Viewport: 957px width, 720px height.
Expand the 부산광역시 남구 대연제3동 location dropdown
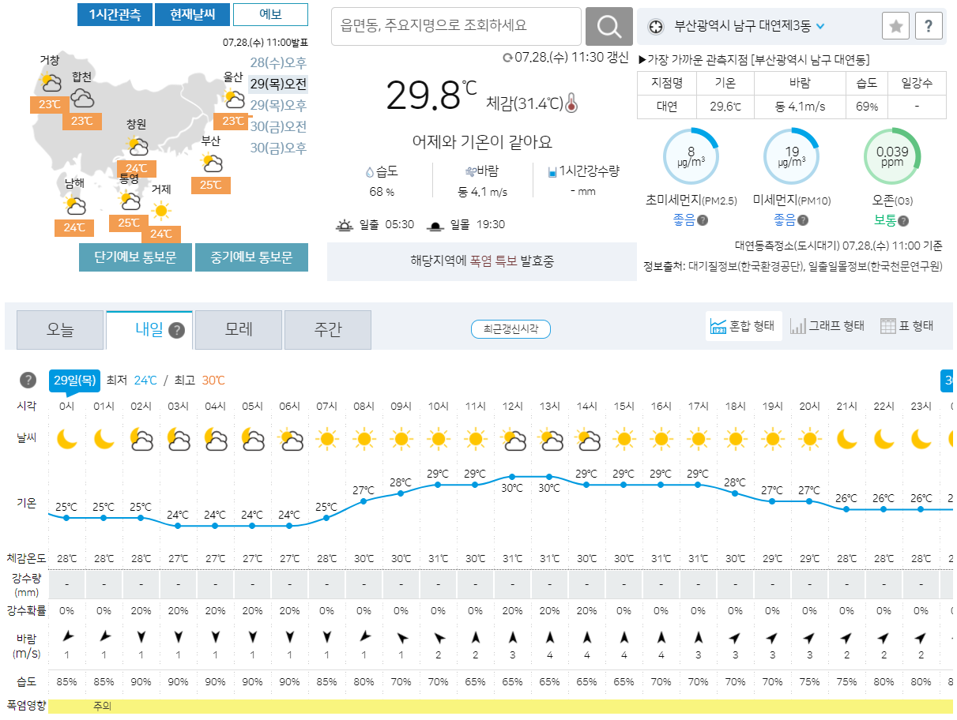(x=820, y=26)
